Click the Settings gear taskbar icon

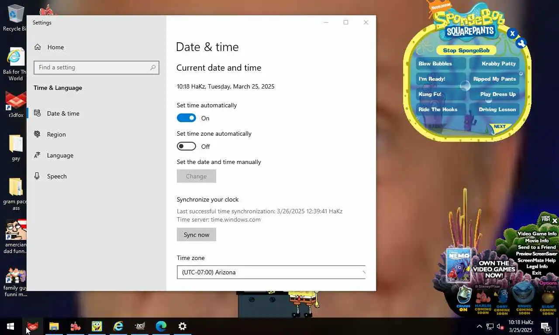point(183,326)
